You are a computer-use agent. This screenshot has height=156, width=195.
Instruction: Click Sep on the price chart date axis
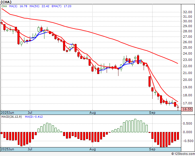(x=152, y=113)
